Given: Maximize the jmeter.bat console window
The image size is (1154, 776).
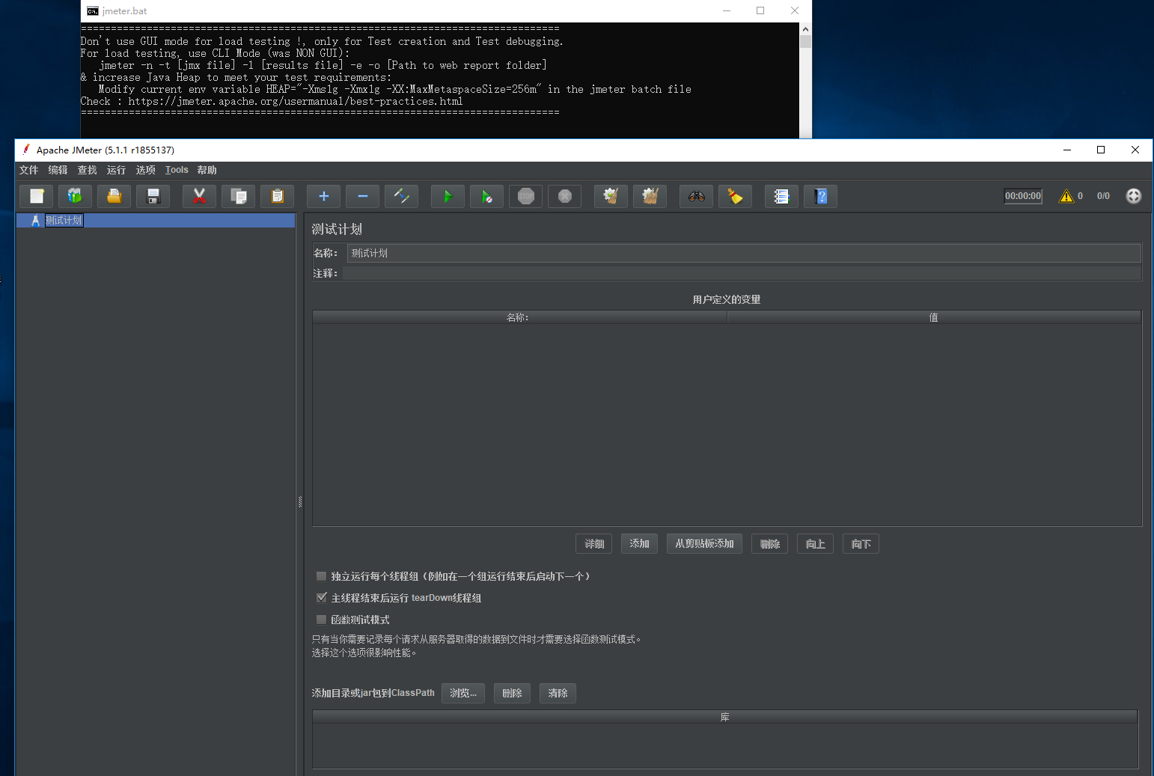Looking at the screenshot, I should click(x=760, y=10).
